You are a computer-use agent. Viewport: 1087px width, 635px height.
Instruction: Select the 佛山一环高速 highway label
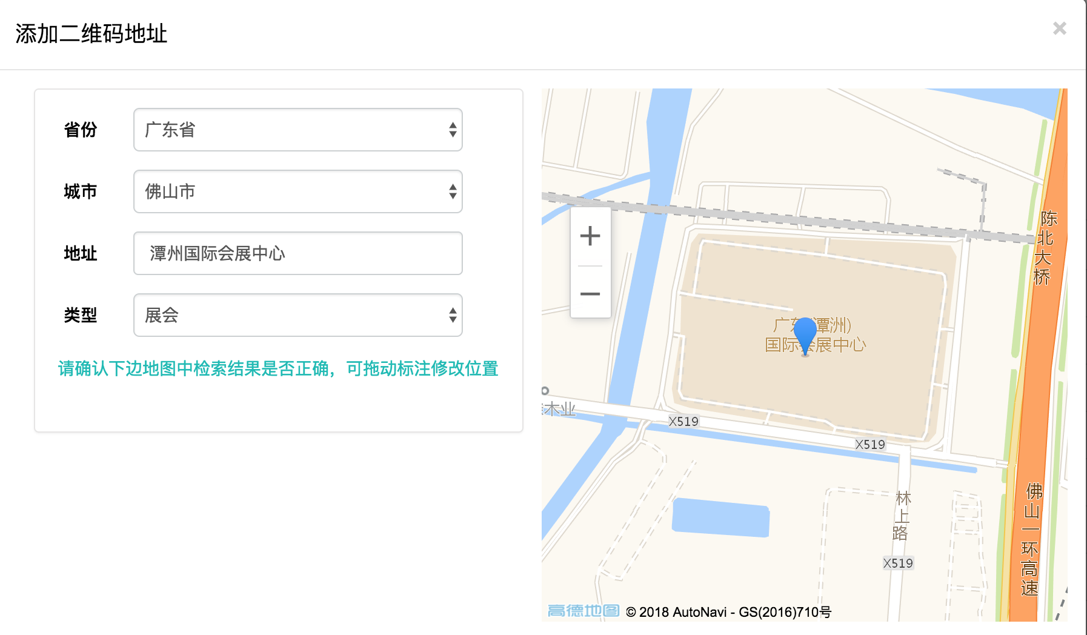click(1030, 539)
